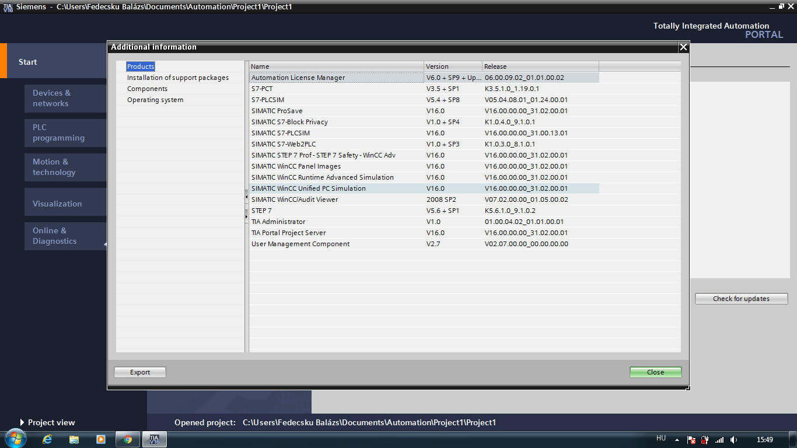Select Products in the left list
797x448 pixels.
[141, 66]
